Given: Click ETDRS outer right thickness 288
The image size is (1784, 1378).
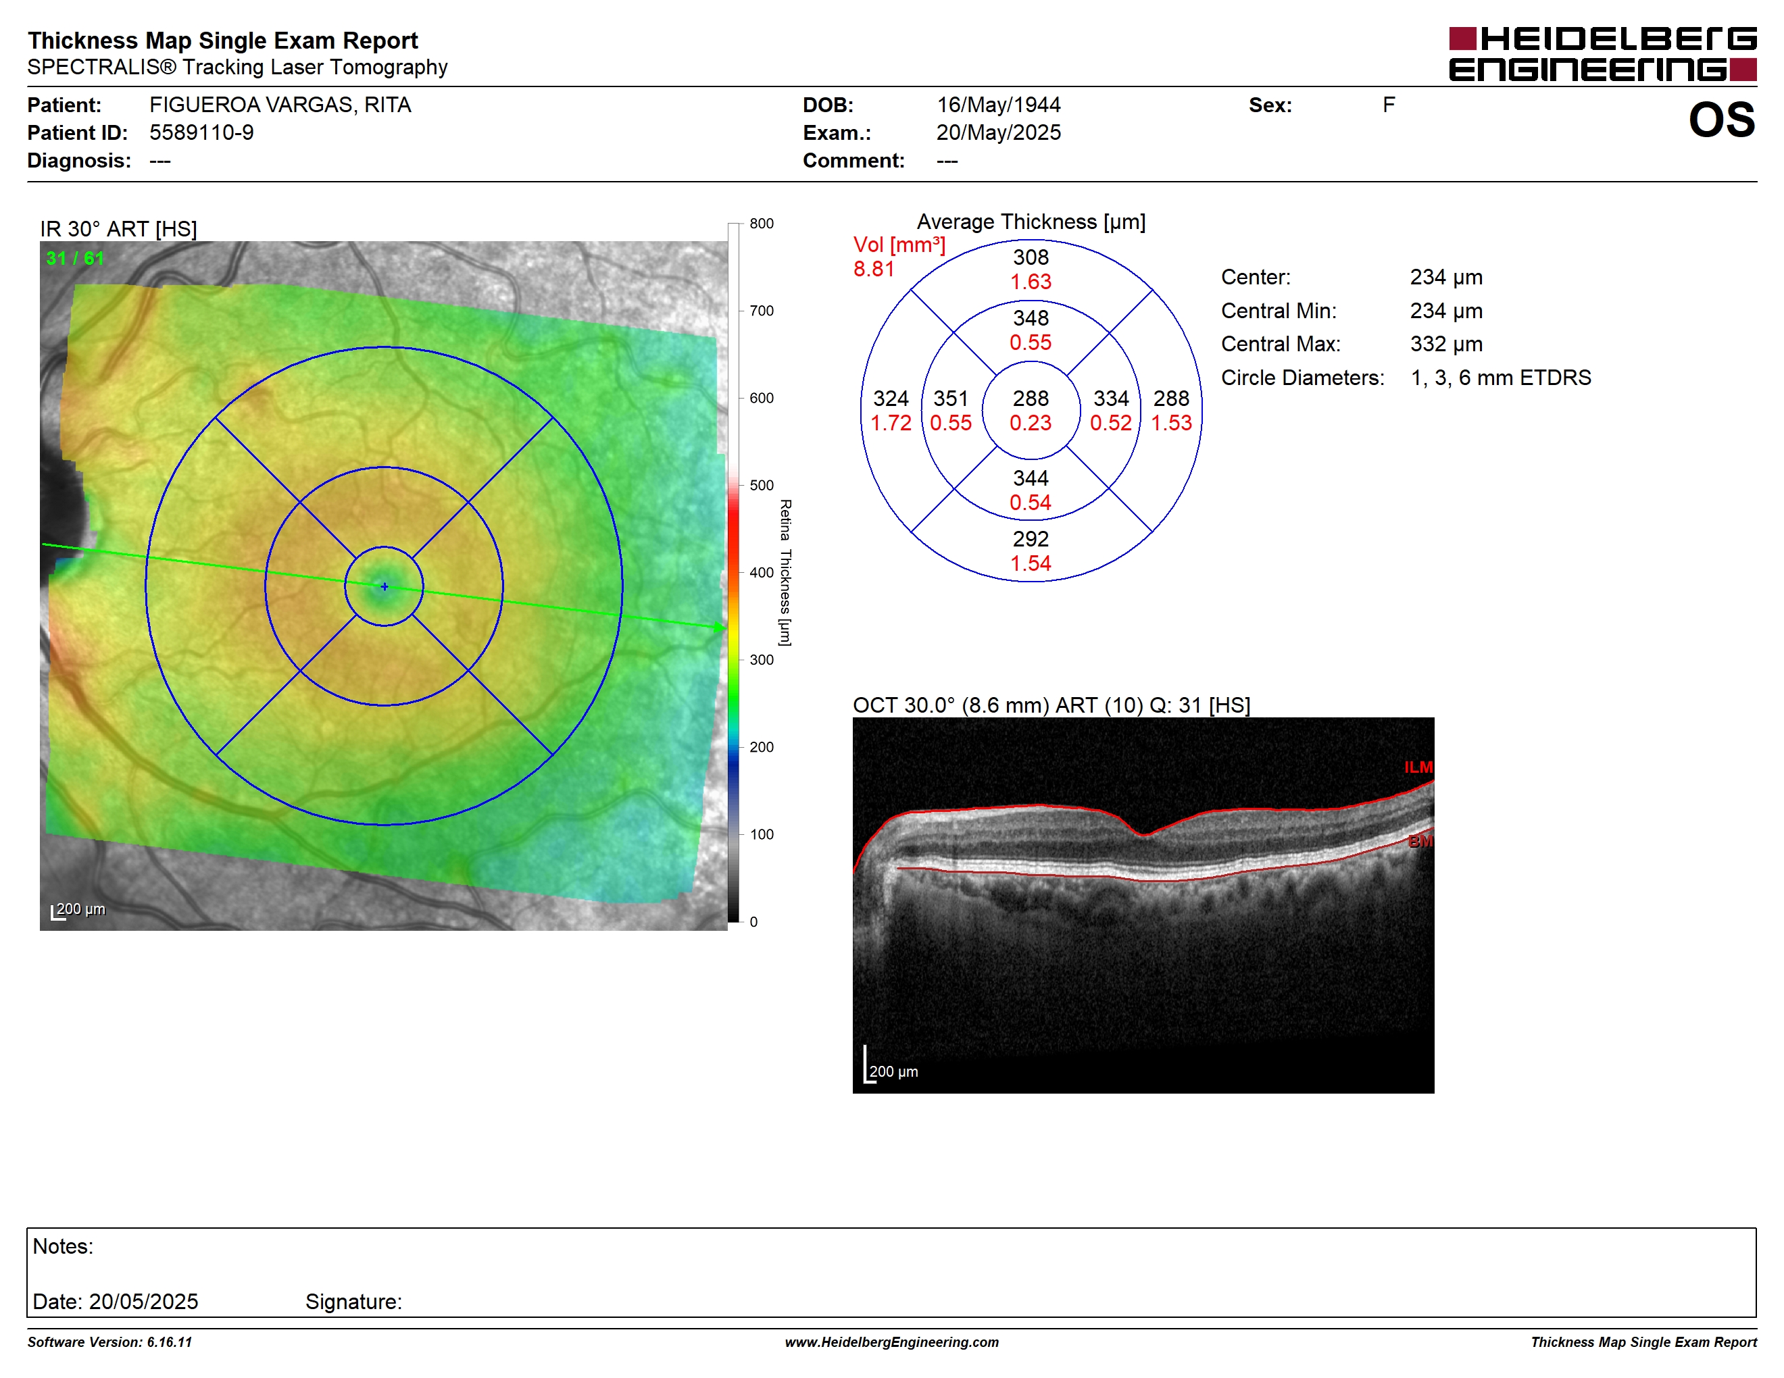Looking at the screenshot, I should point(1171,399).
